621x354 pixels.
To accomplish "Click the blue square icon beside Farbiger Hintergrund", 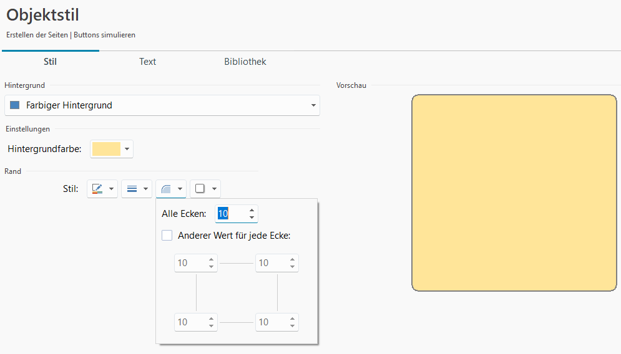I will coord(15,105).
